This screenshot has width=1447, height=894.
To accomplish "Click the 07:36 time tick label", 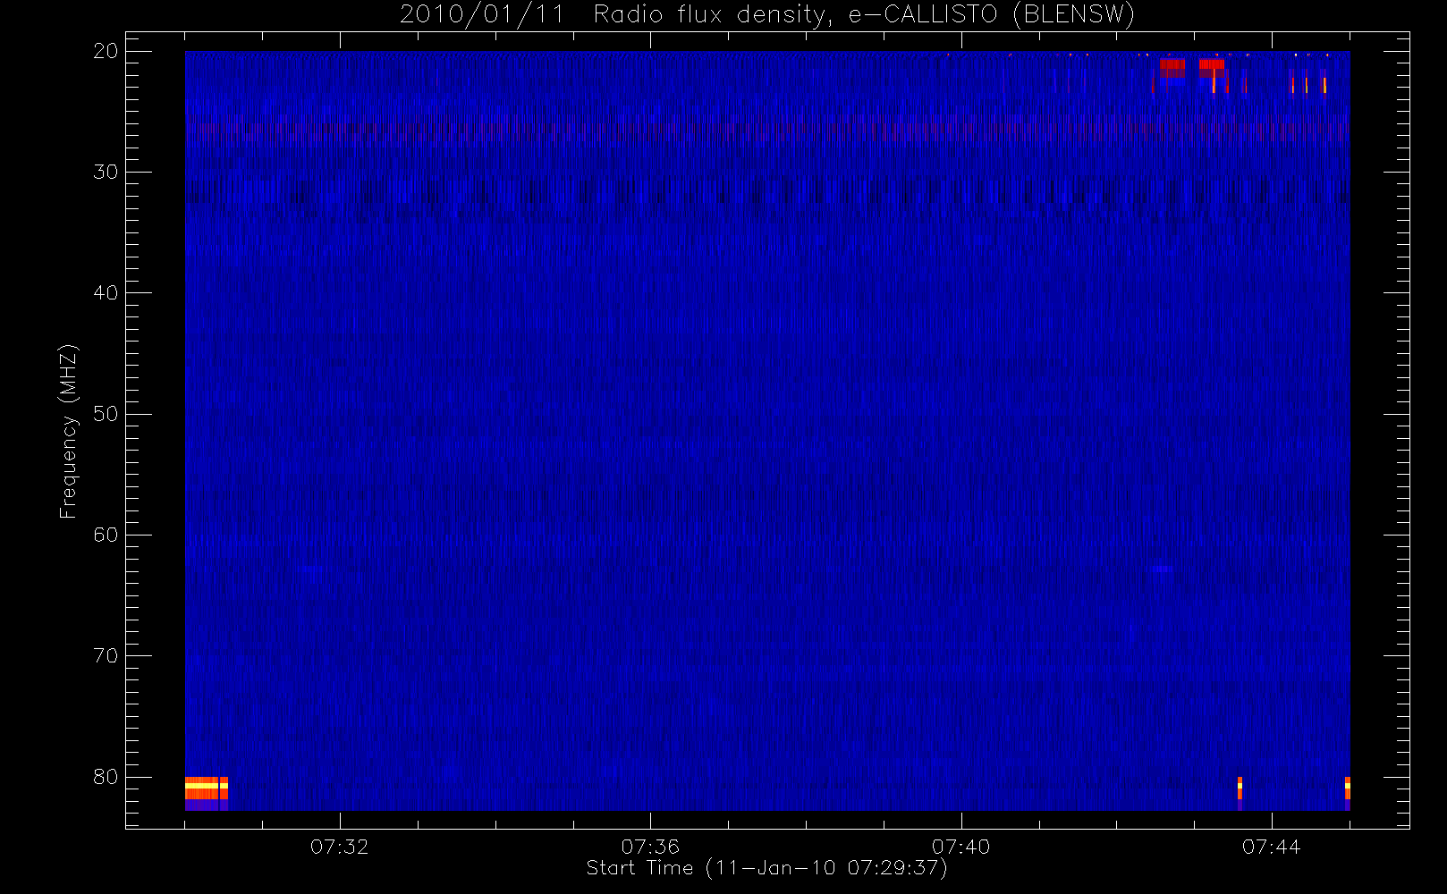I will [650, 847].
